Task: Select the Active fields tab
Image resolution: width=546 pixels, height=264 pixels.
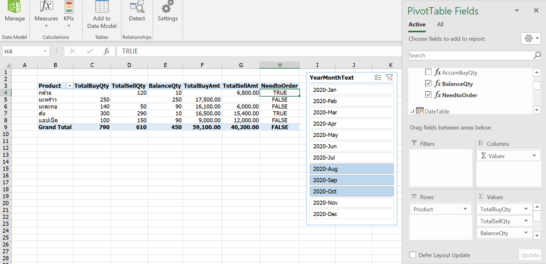Action: click(x=417, y=24)
